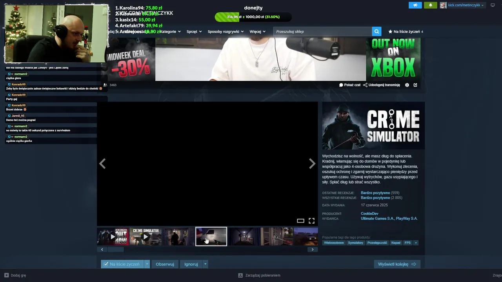
Task: Click the thumbnail strip scrollbar handle
Action: coord(116,249)
